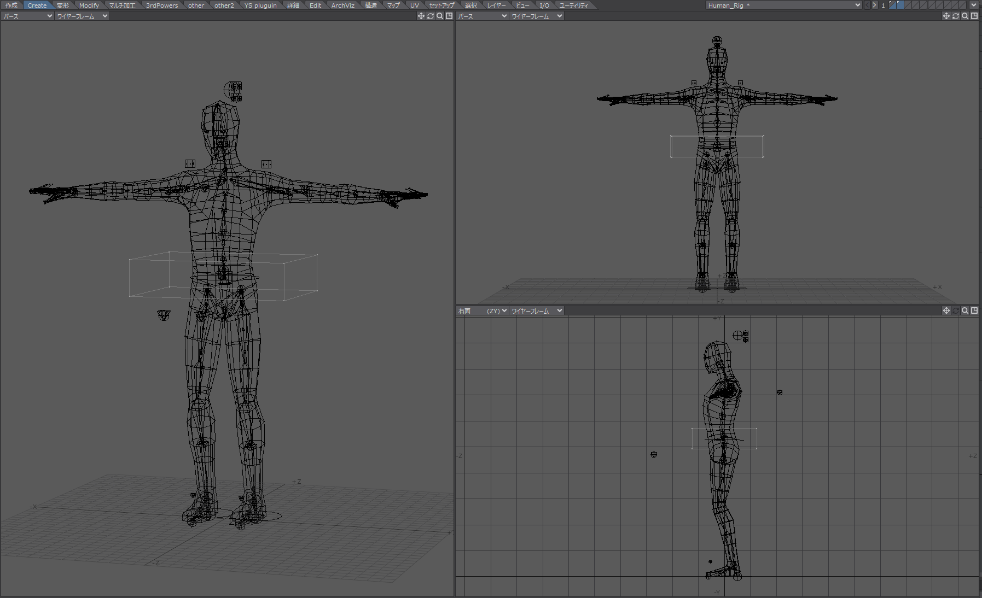982x598 pixels.
Task: Open the パース view type dropdown in top-right viewport
Action: point(483,16)
